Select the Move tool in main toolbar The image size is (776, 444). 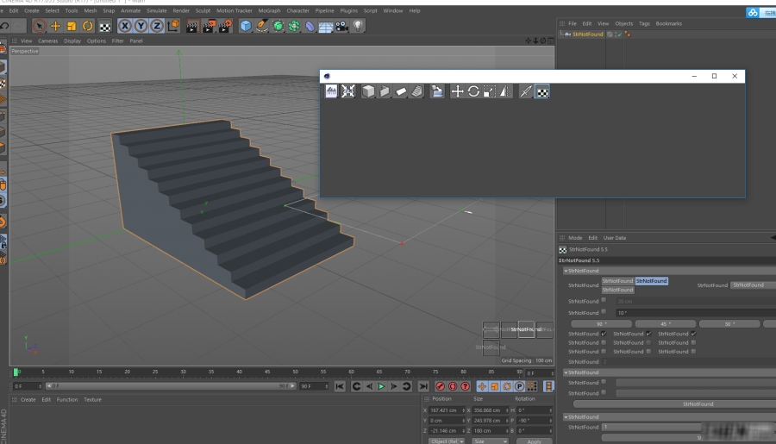click(55, 27)
